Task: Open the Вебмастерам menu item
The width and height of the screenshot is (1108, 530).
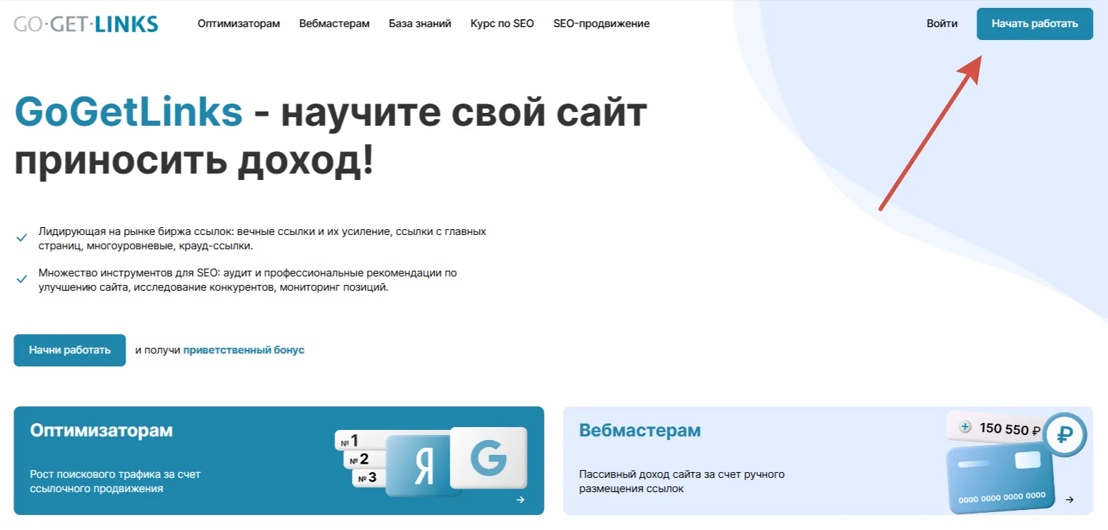Action: click(334, 24)
